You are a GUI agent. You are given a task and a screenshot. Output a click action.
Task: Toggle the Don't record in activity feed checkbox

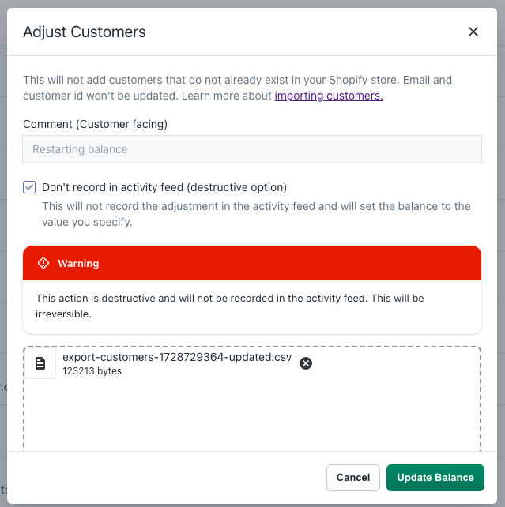click(x=29, y=187)
